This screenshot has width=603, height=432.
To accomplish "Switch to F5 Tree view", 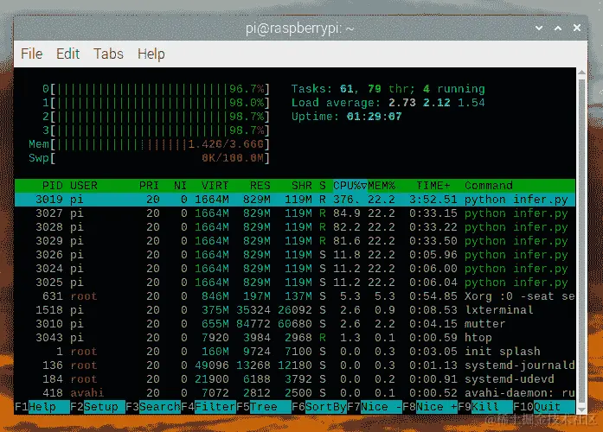I will click(264, 407).
